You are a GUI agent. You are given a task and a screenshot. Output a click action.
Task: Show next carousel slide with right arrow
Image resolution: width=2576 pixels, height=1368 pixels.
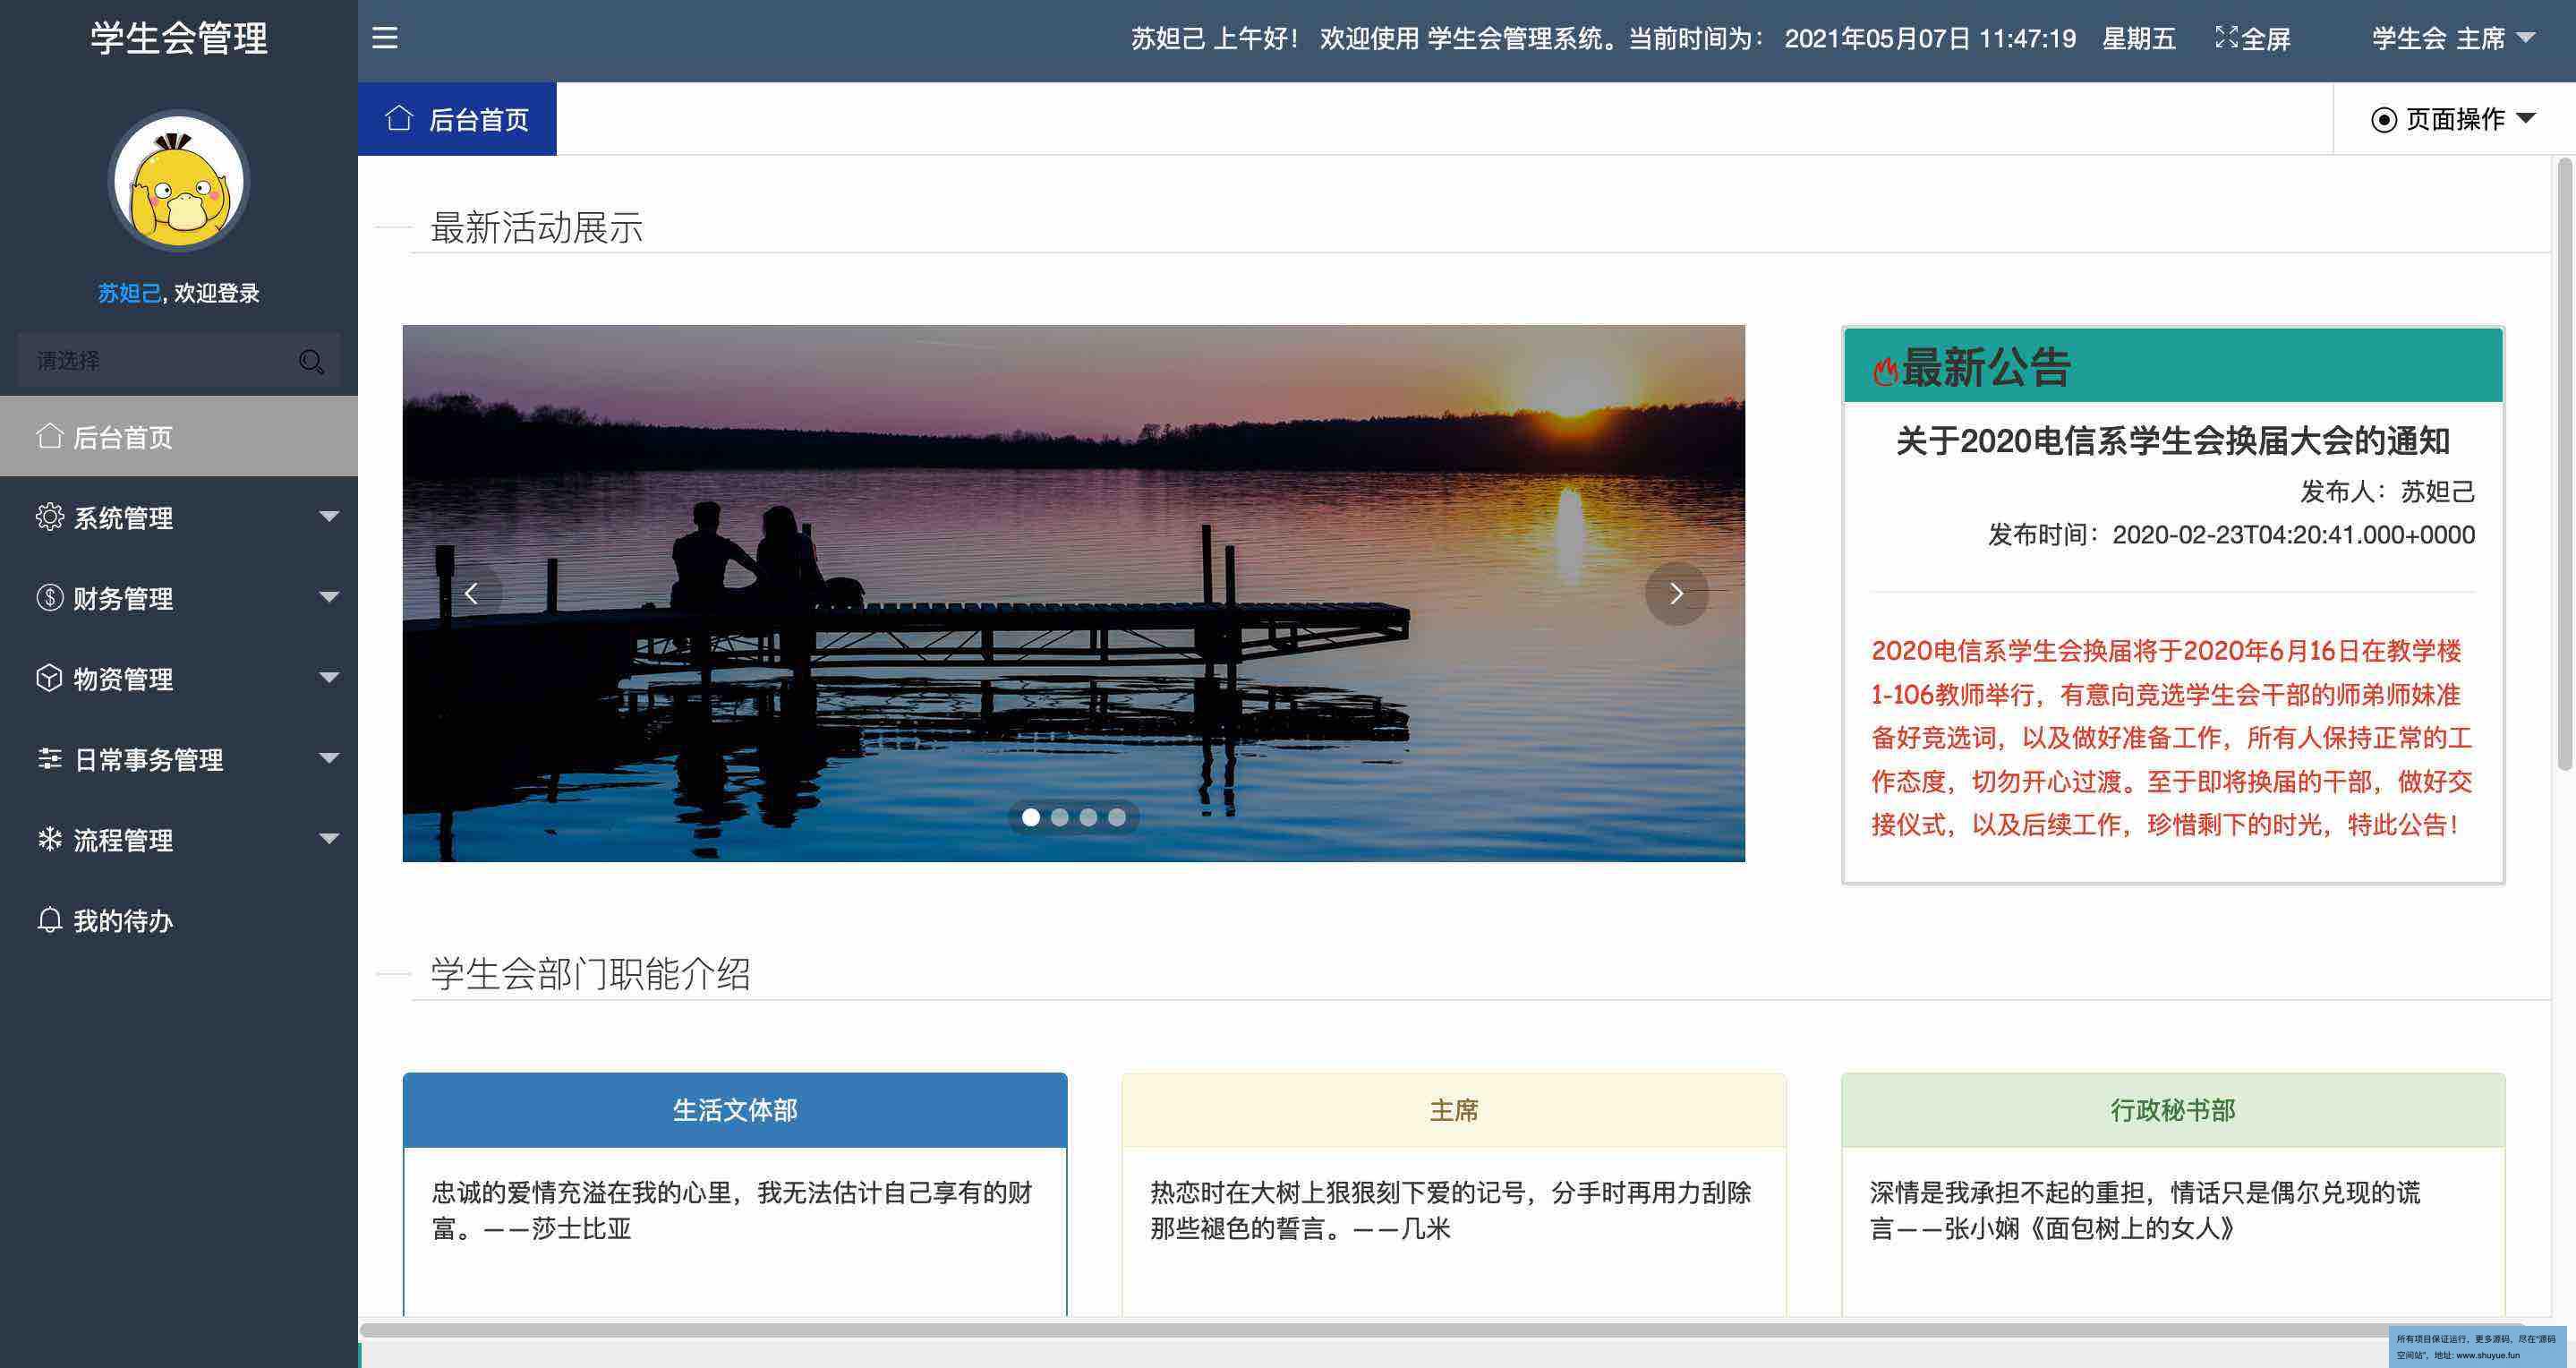(x=1676, y=594)
